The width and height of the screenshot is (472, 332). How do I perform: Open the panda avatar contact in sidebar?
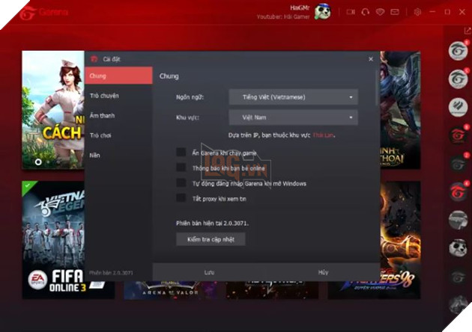pos(458,248)
